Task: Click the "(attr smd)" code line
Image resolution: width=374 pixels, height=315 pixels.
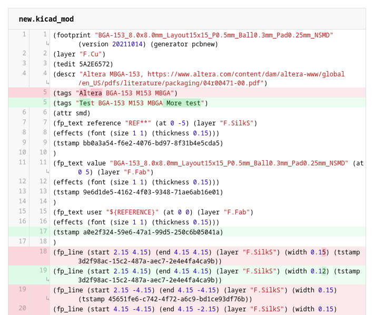Action: [72, 113]
